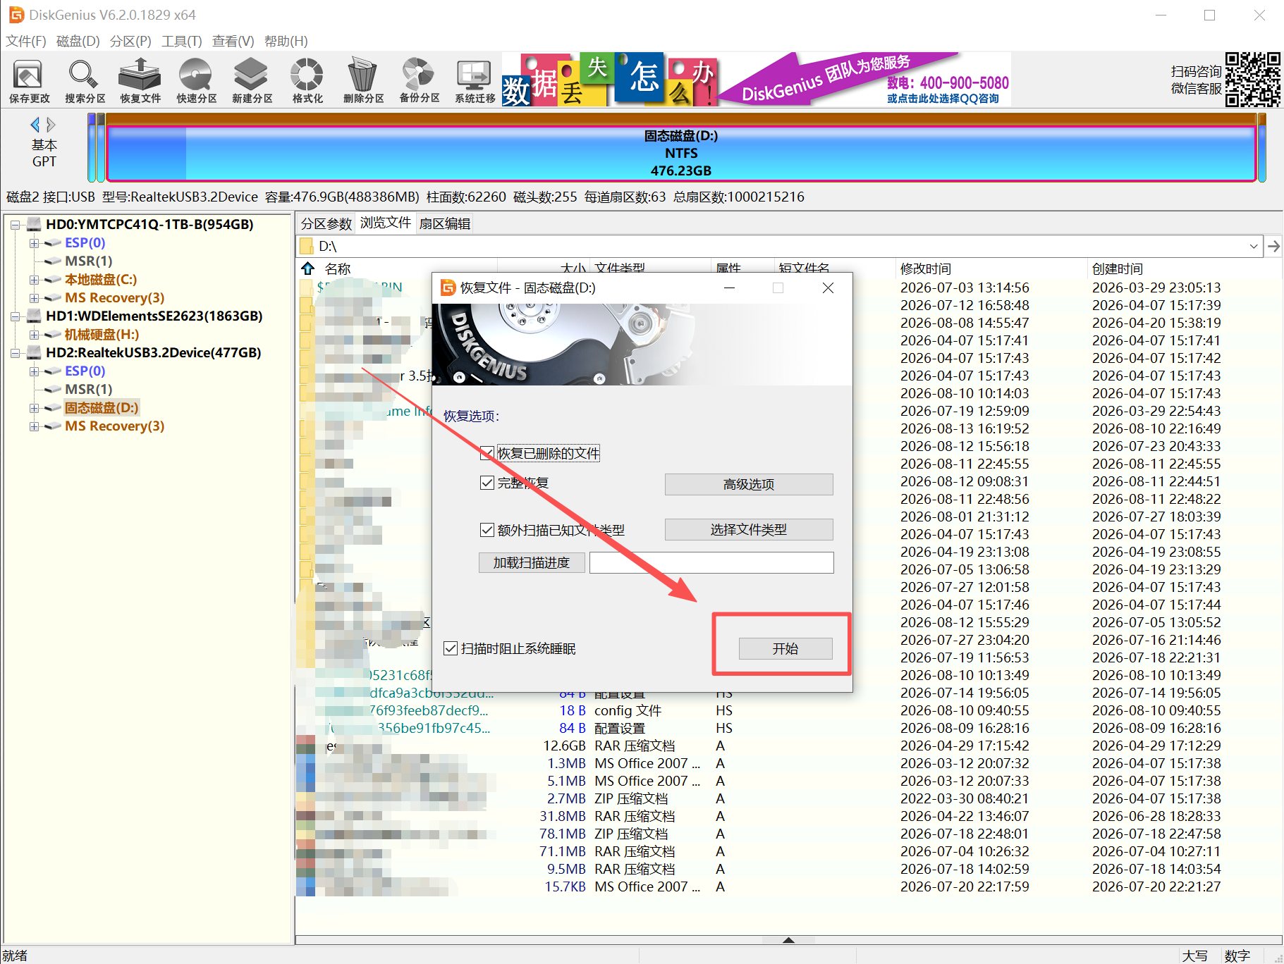Viewport: 1284px width, 964px height.
Task: Click the 加载扫描进度 button
Action: pyautogui.click(x=532, y=562)
